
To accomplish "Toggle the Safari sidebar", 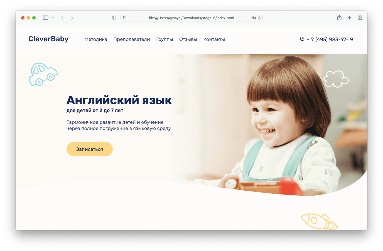I will pos(45,18).
